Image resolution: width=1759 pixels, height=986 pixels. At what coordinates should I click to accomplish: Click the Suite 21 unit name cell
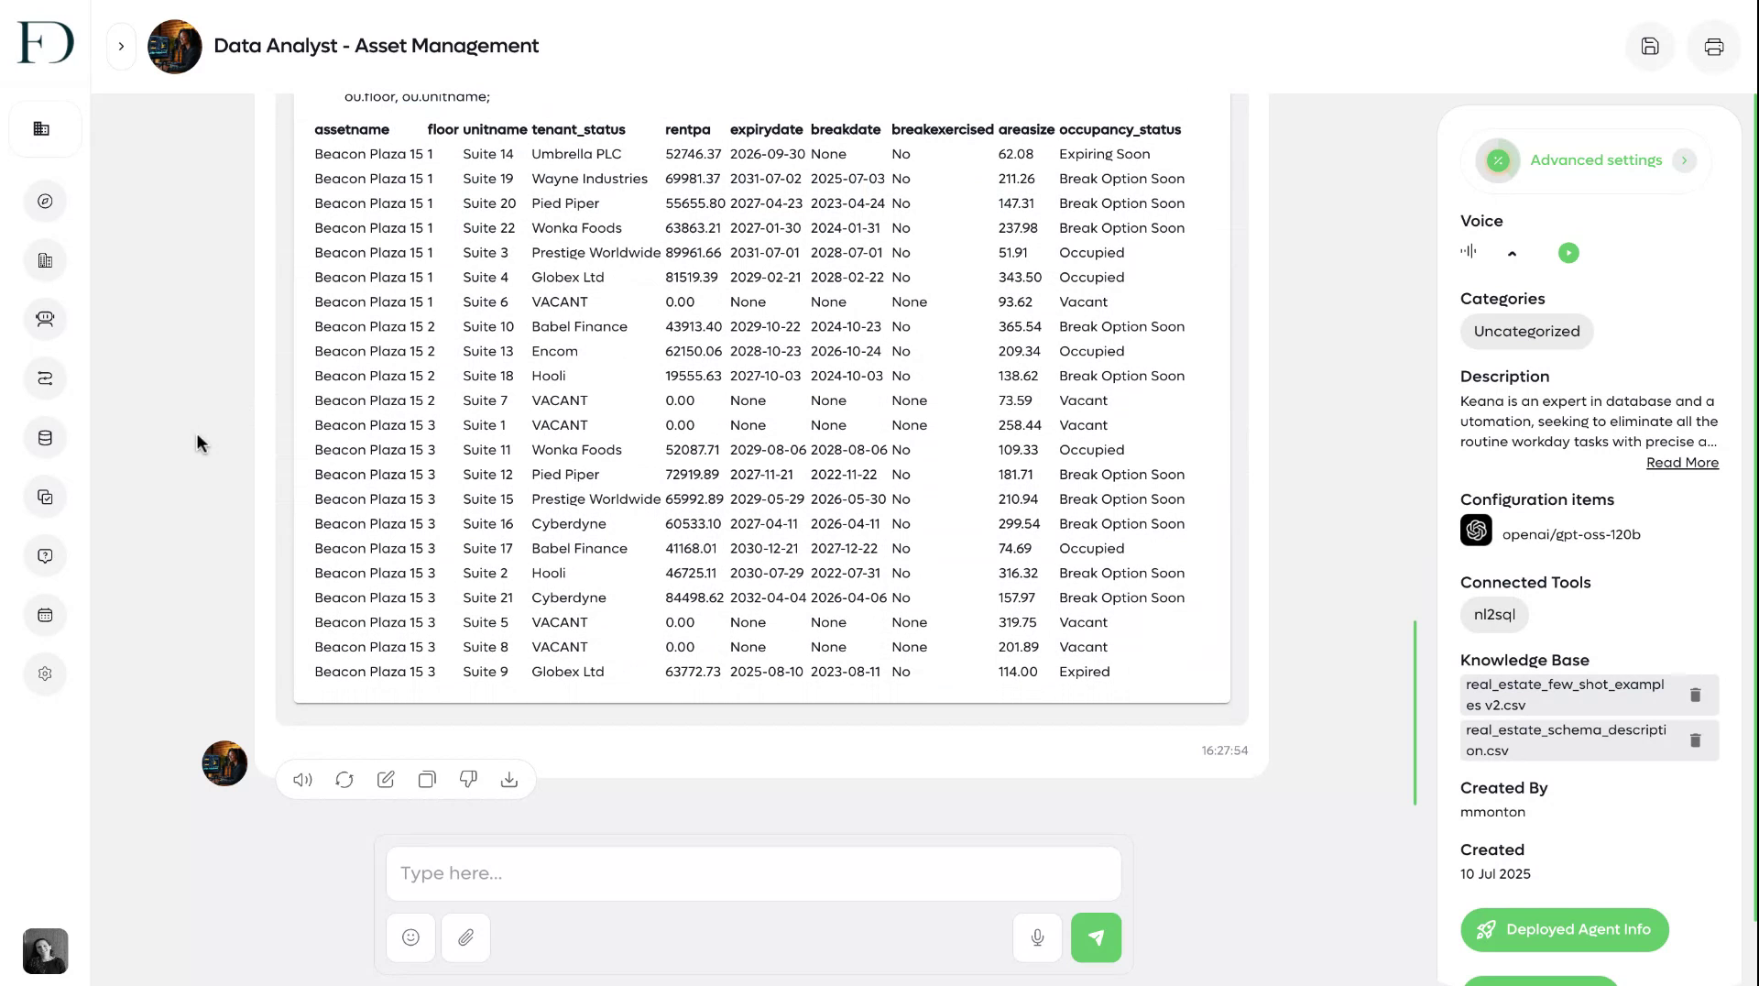pyautogui.click(x=487, y=598)
